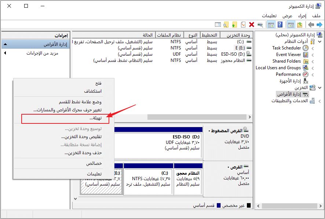Click the yellow page with magnifier icon

tap(226, 25)
